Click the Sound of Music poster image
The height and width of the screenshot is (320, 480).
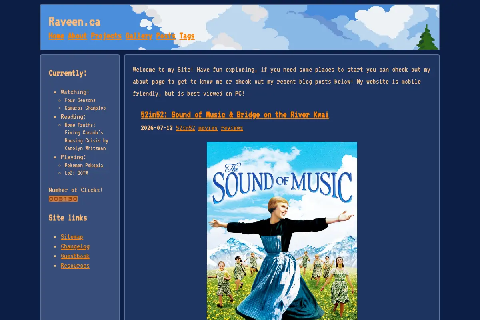pyautogui.click(x=282, y=231)
